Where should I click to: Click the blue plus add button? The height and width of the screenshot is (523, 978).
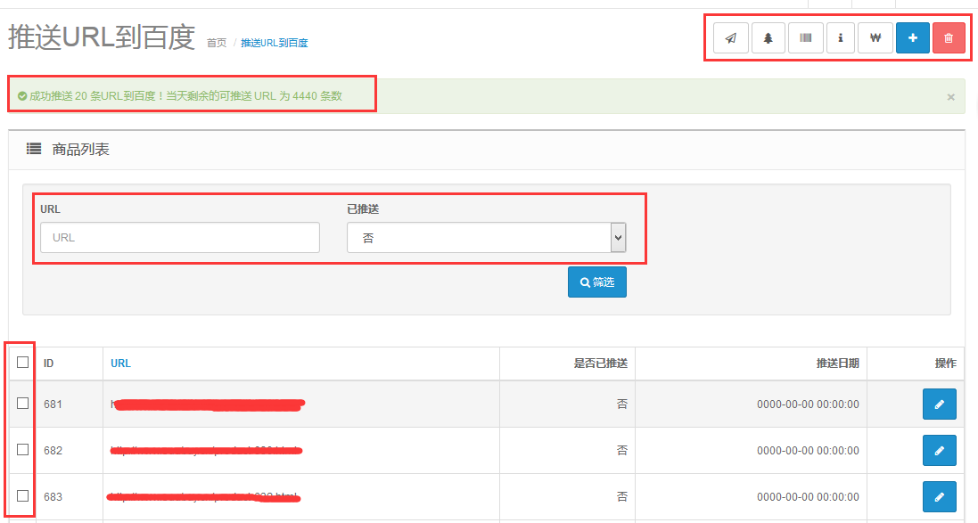click(x=912, y=38)
